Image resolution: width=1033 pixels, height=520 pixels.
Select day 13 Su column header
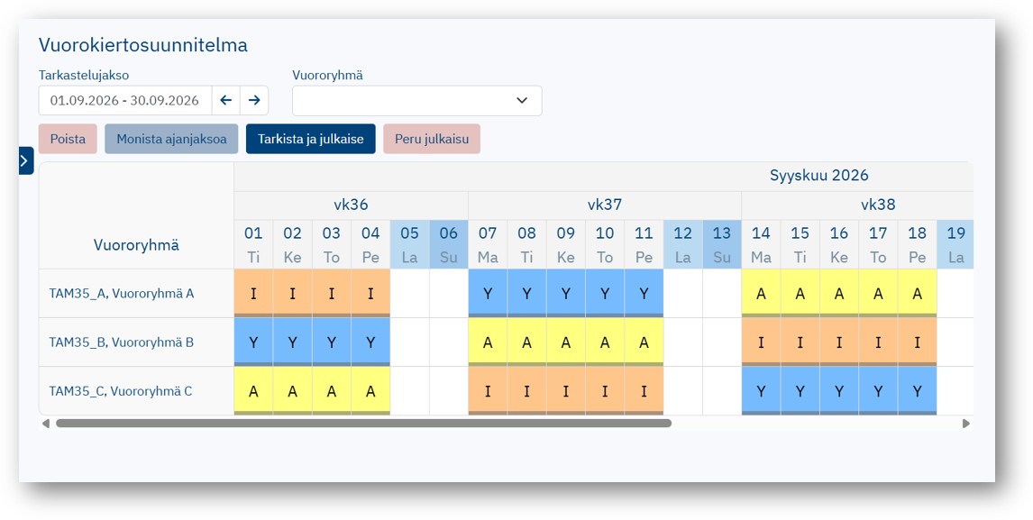point(722,244)
